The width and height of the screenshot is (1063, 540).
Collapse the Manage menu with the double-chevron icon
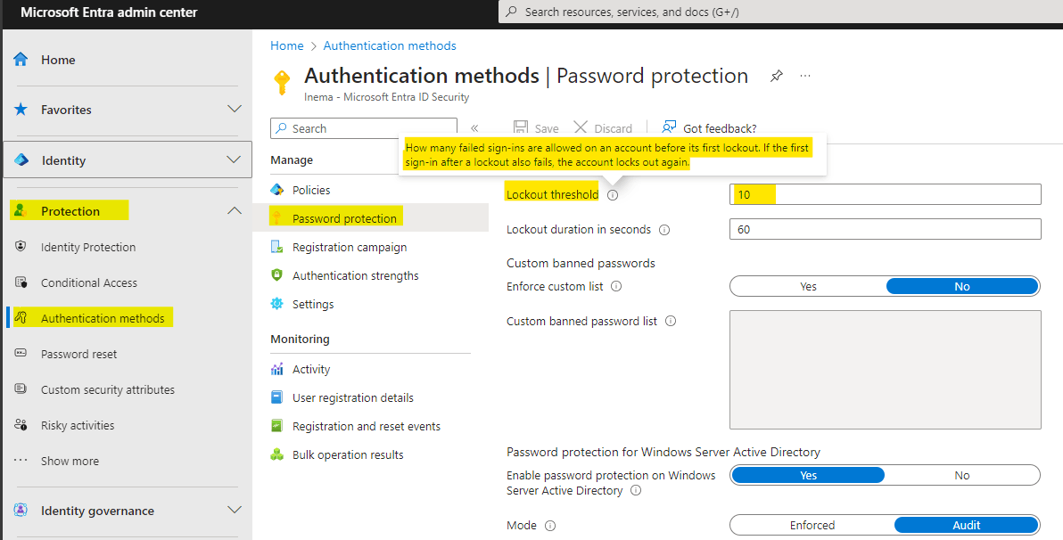pos(474,128)
